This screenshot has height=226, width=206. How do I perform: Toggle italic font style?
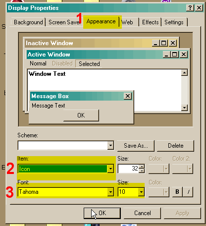click(188, 192)
